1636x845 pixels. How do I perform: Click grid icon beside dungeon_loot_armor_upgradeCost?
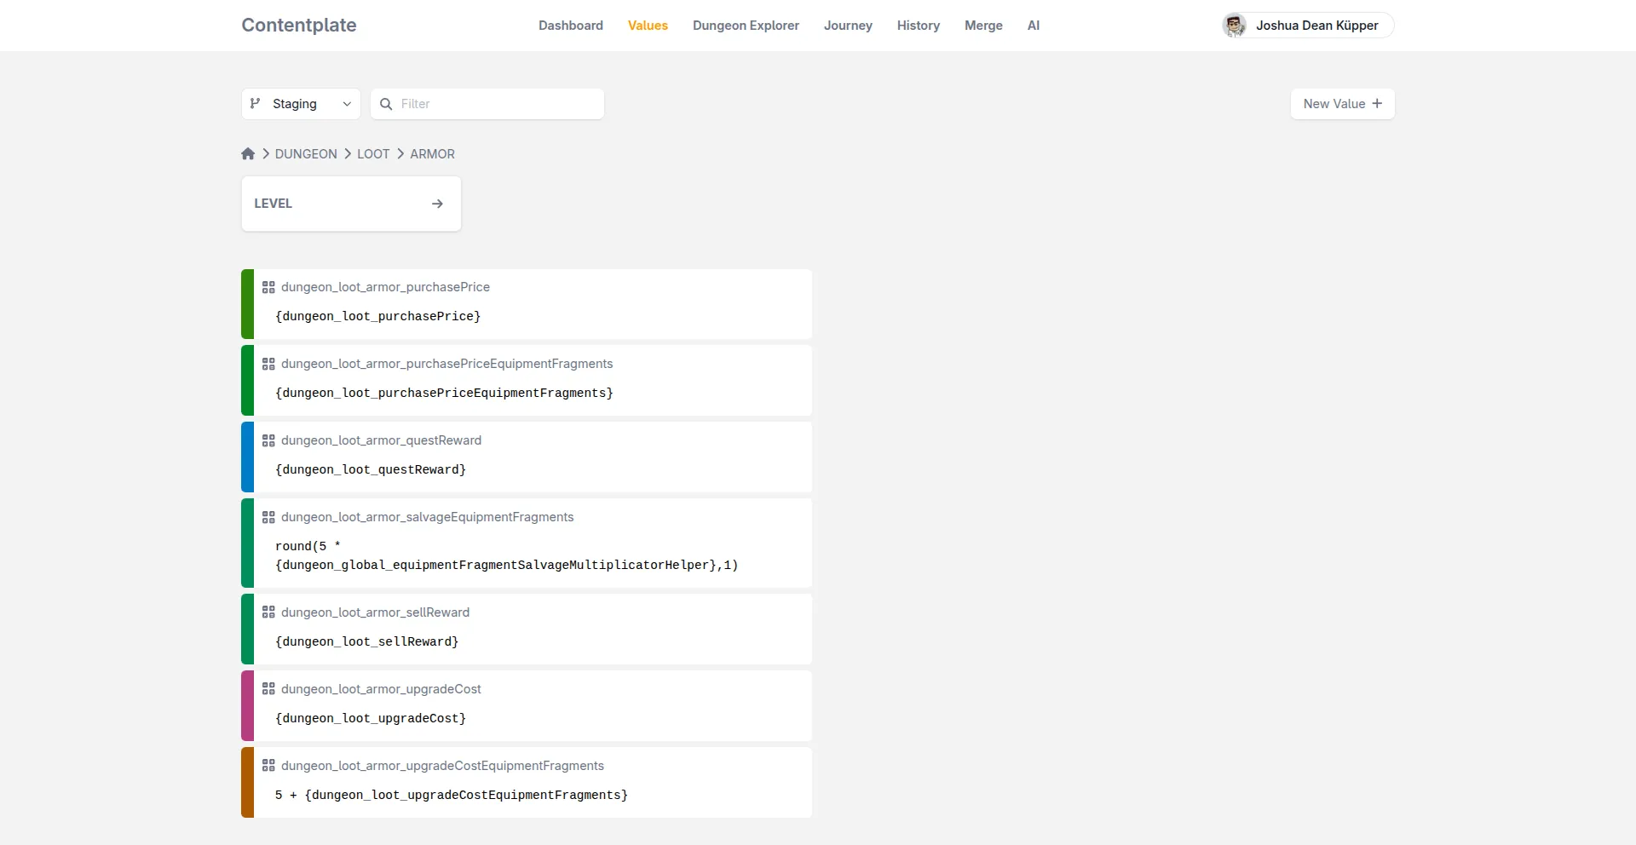coord(268,689)
